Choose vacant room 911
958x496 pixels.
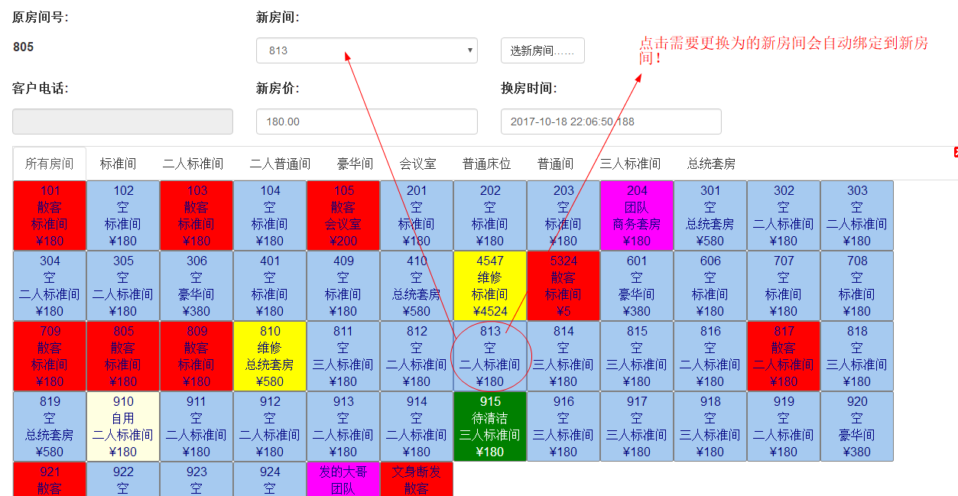(x=196, y=426)
